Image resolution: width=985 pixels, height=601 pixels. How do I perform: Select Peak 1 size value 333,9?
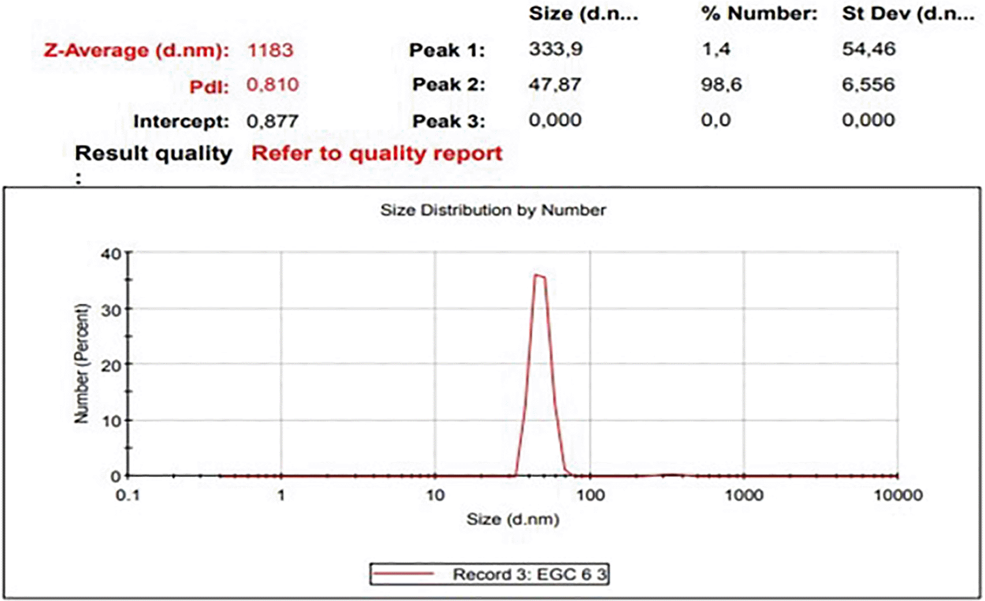pos(555,49)
